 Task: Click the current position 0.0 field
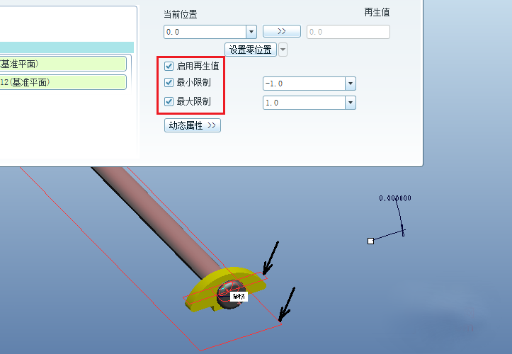click(x=205, y=32)
